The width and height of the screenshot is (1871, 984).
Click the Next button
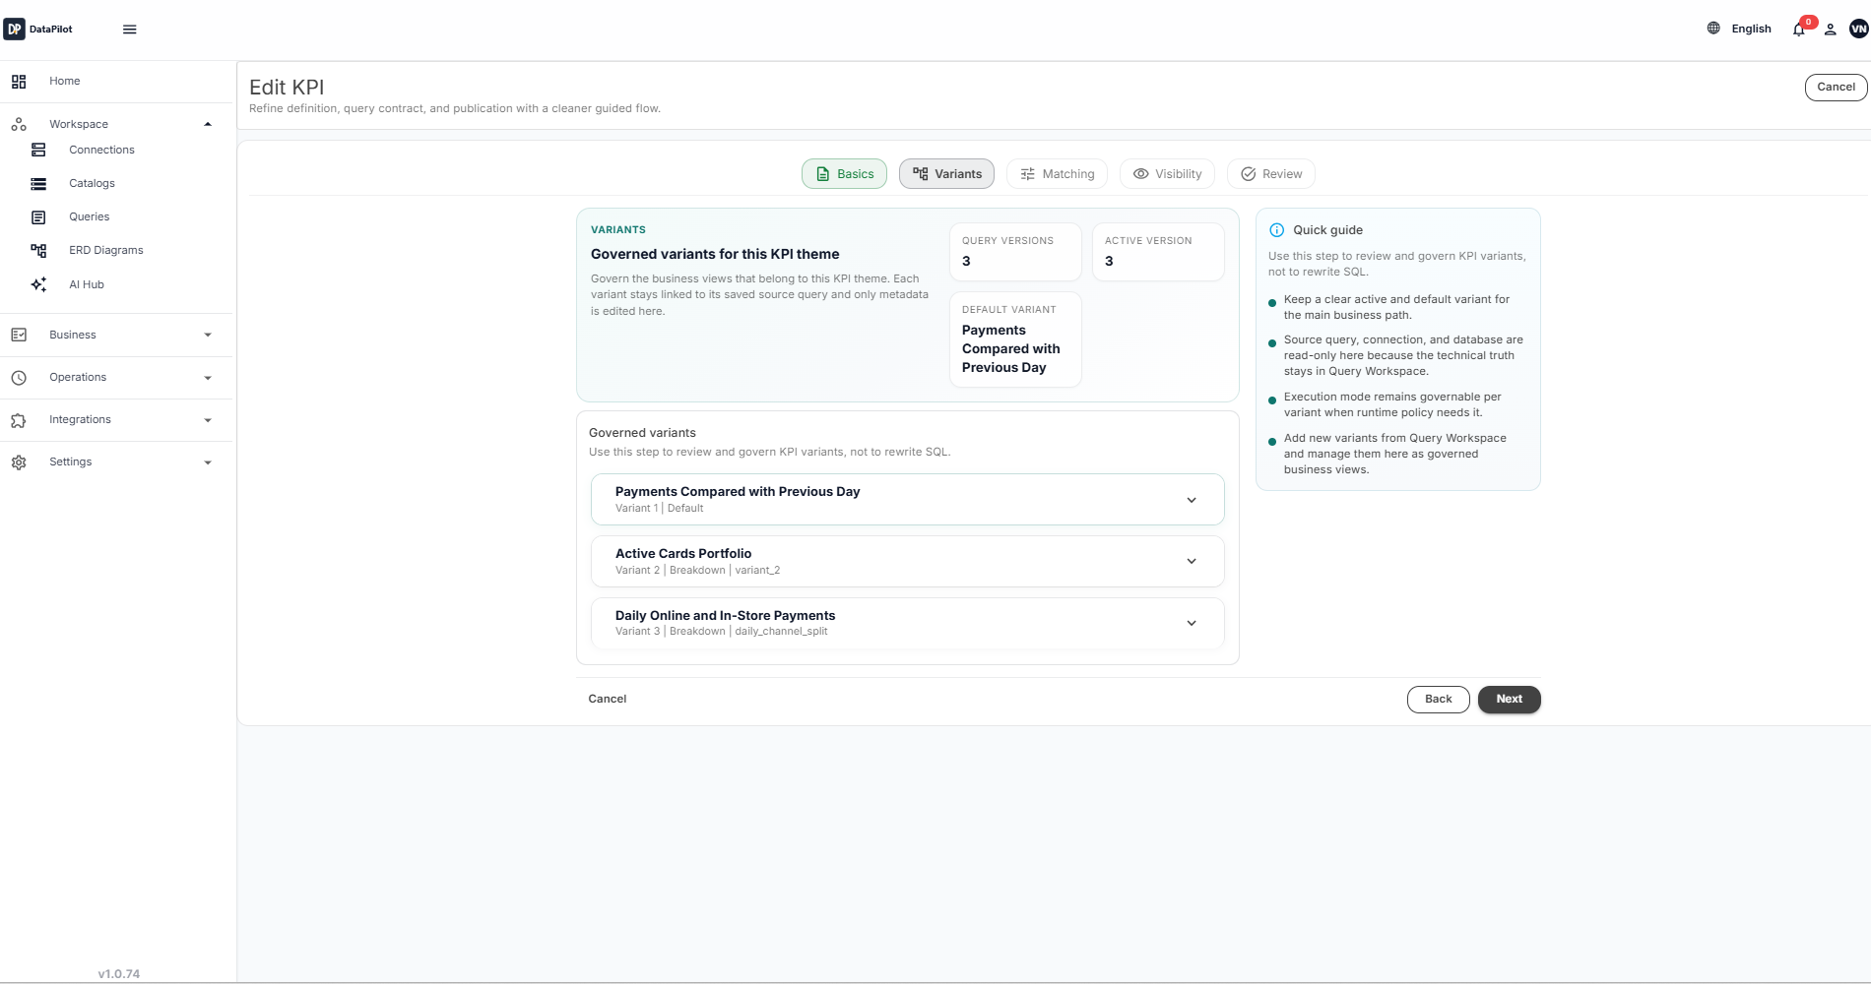(x=1508, y=699)
